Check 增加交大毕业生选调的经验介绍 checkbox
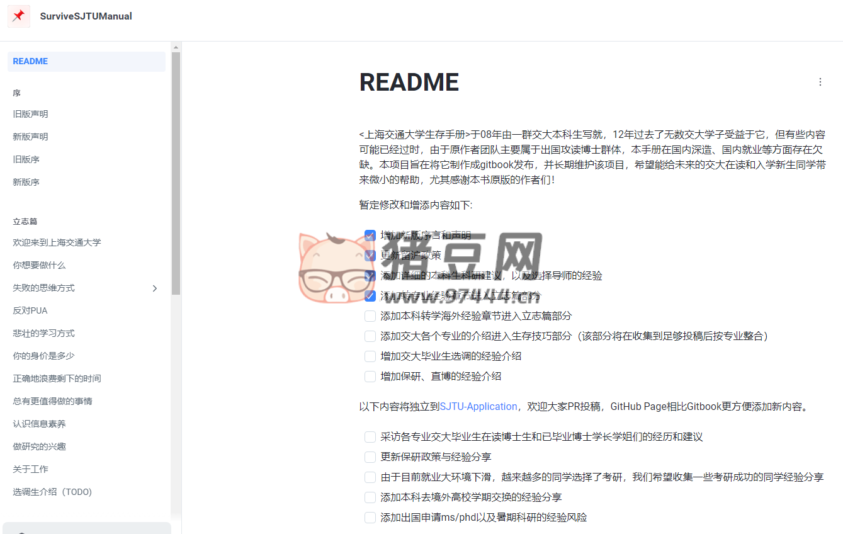This screenshot has height=534, width=843. [x=370, y=356]
